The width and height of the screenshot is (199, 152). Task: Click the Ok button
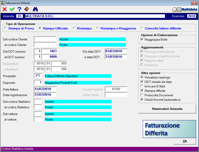(x=185, y=141)
